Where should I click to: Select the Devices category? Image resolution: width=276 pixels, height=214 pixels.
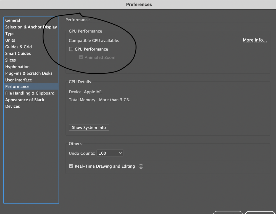point(12,107)
